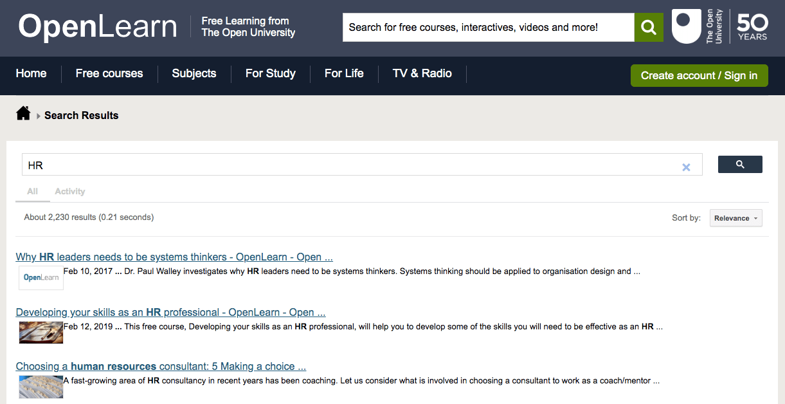Screen dimensions: 785x404
Task: Open the Subjects menu
Action: tap(194, 73)
